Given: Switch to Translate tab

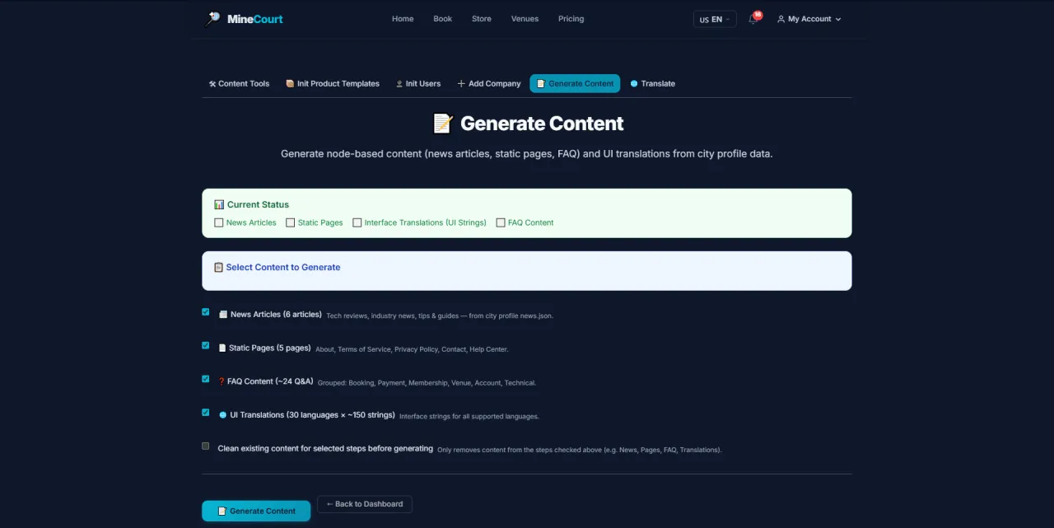Looking at the screenshot, I should click(x=653, y=84).
